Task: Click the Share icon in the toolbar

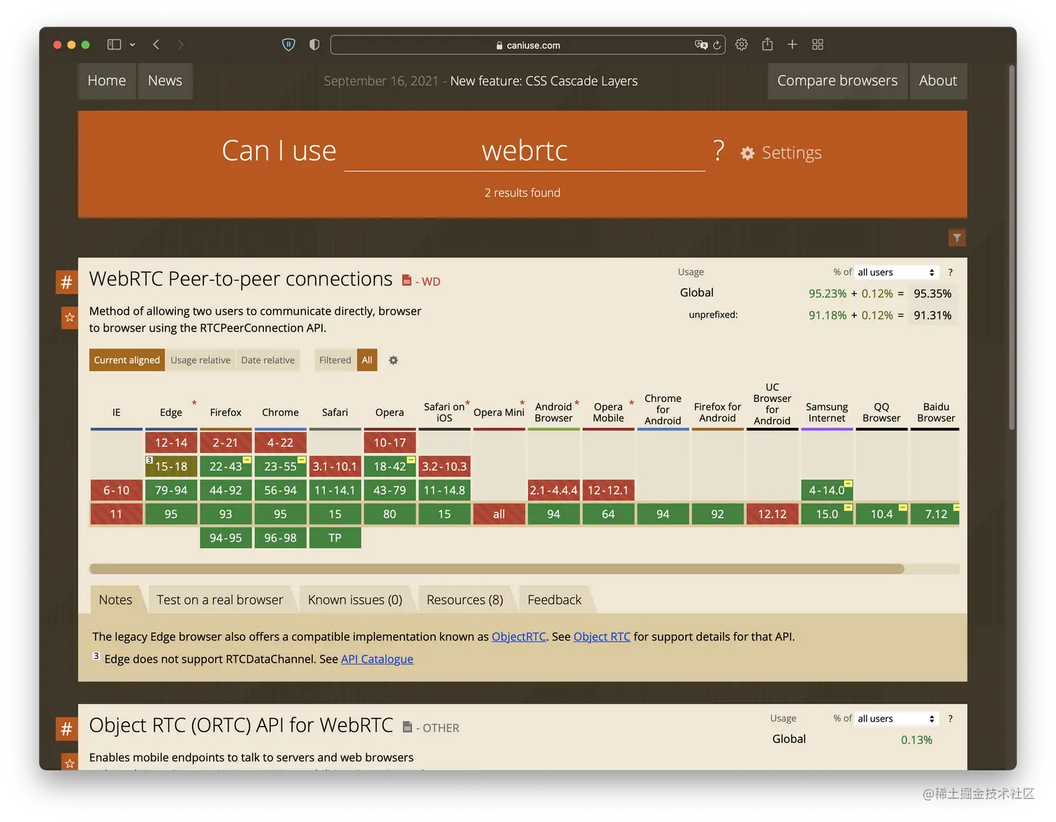Action: pos(767,44)
